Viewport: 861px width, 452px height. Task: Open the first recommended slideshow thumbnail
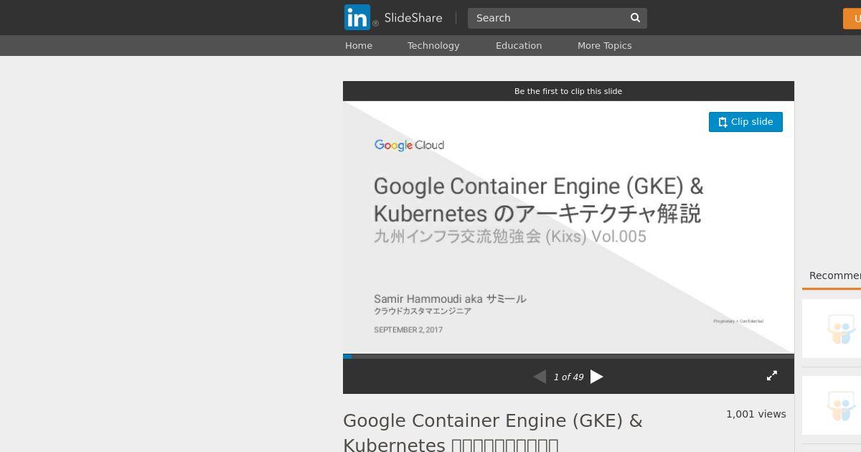click(832, 329)
